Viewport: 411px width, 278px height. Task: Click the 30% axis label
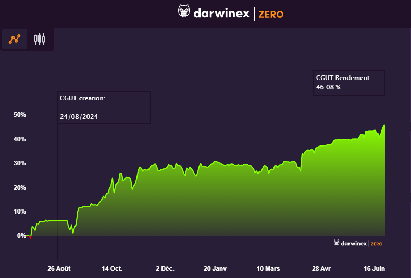tap(20, 163)
